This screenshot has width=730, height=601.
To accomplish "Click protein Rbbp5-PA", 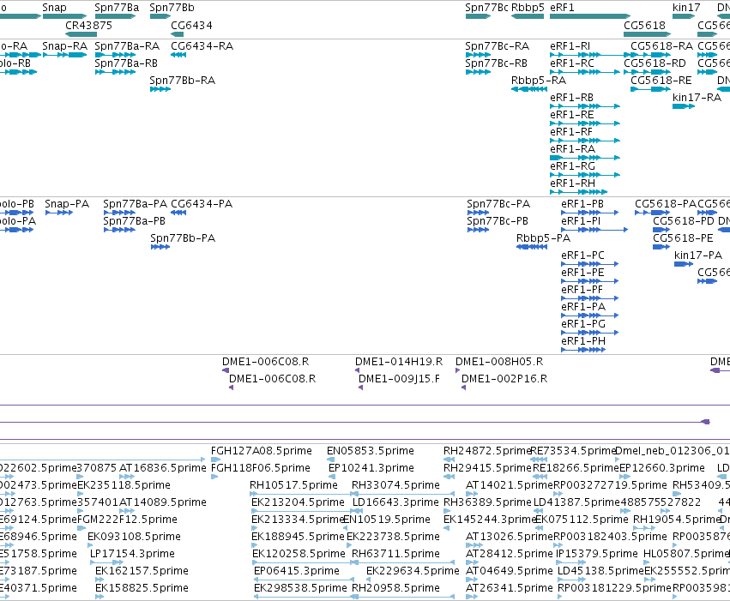I will point(532,247).
